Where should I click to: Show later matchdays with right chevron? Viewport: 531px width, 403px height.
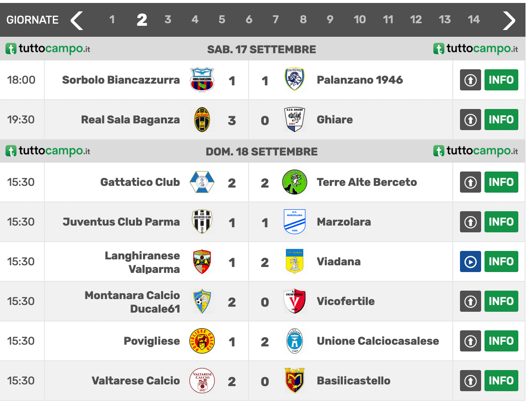point(509,20)
